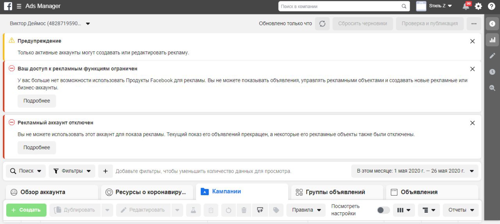The height and width of the screenshot is (224, 500).
Task: Close 'Ваш доступ к рекламным функциям ограничен' alert
Action: tap(472, 69)
